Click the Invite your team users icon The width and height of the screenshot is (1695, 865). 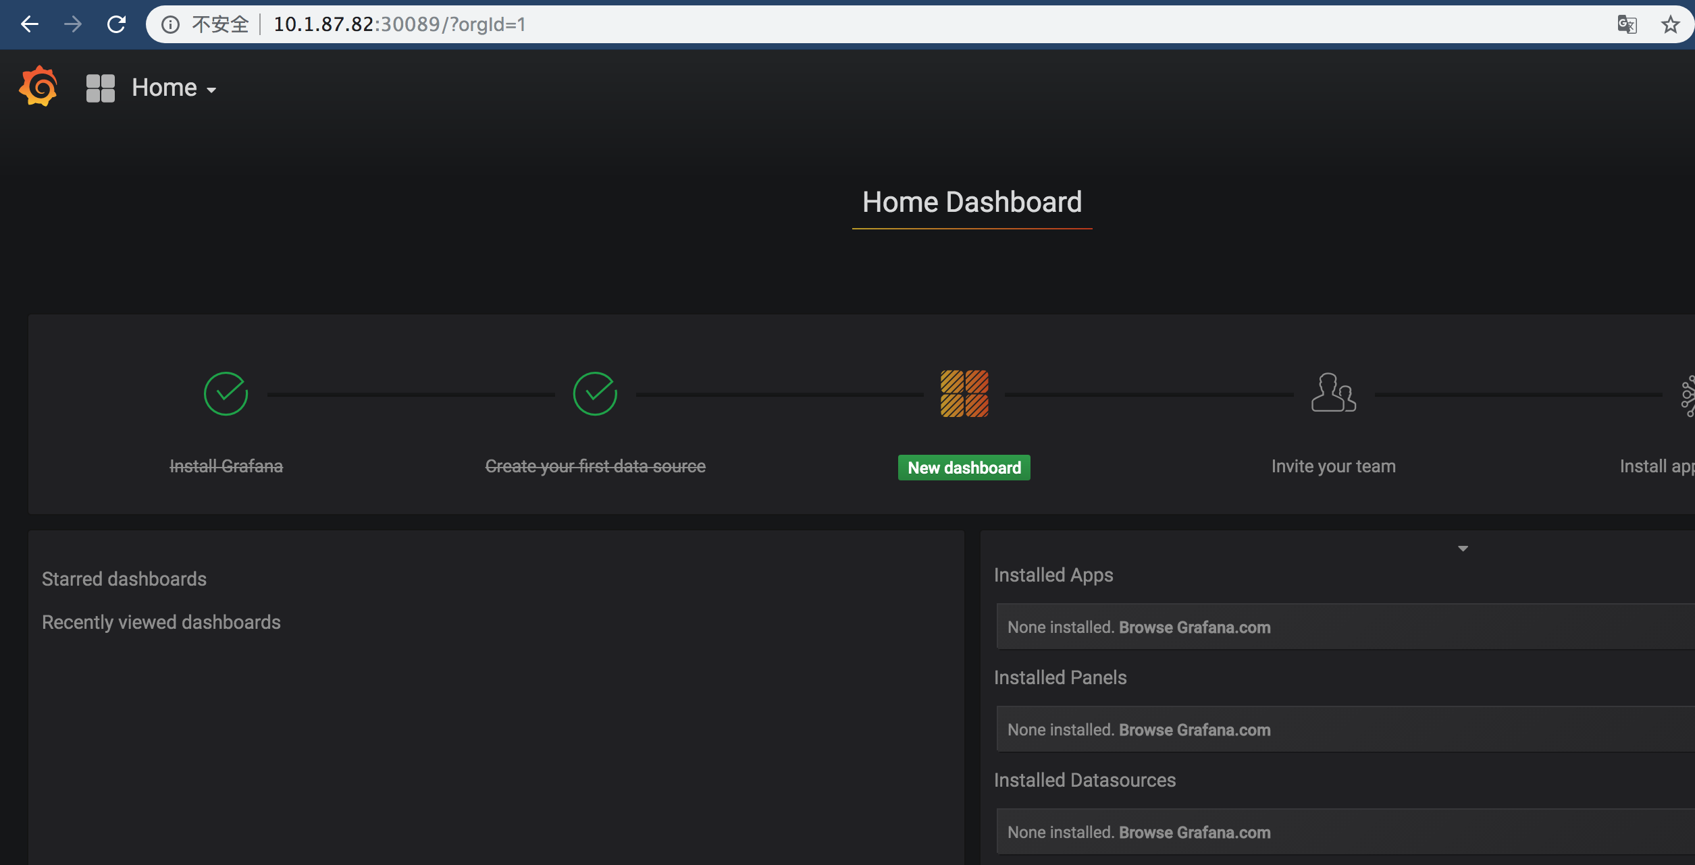pos(1334,392)
